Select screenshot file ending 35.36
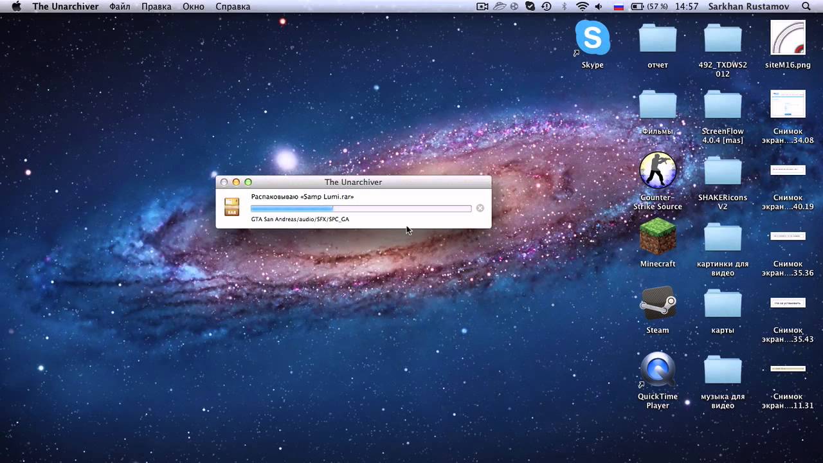The image size is (823, 463). click(788, 236)
